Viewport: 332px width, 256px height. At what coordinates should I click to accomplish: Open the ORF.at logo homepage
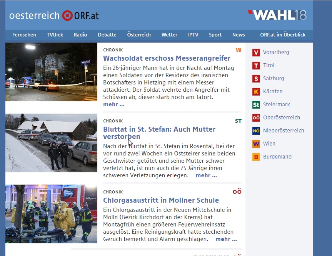click(x=80, y=16)
